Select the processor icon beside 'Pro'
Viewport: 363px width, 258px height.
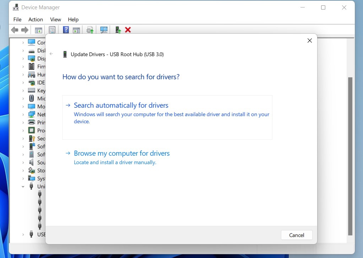(32, 130)
